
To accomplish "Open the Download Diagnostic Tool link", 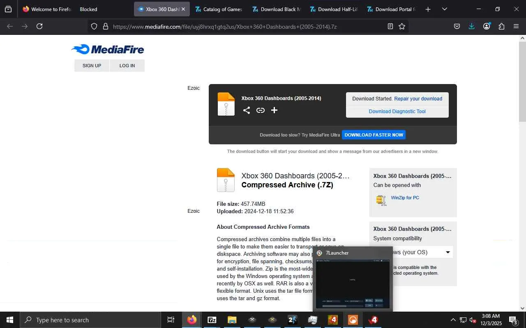I will pos(397,112).
